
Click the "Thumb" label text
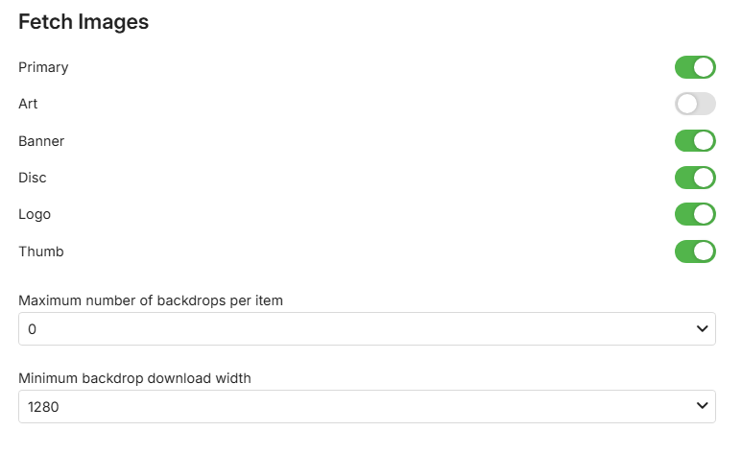coord(41,251)
